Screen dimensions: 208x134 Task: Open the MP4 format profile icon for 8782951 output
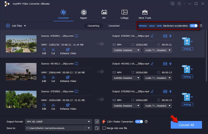[187, 41]
